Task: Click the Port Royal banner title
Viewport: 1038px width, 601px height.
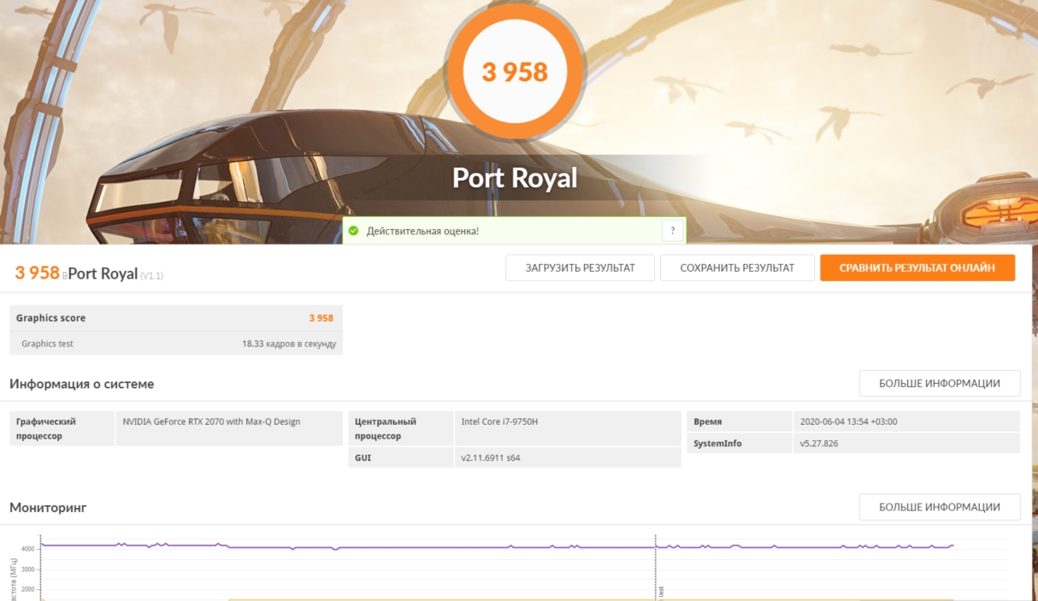Action: click(515, 178)
